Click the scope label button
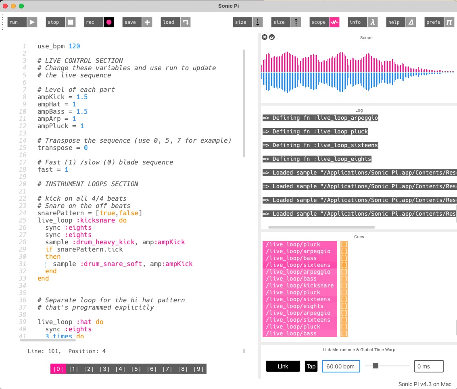 pyautogui.click(x=319, y=22)
